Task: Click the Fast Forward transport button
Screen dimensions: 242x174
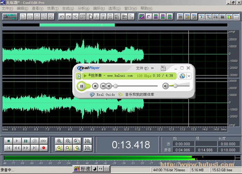Action: (26, 148)
